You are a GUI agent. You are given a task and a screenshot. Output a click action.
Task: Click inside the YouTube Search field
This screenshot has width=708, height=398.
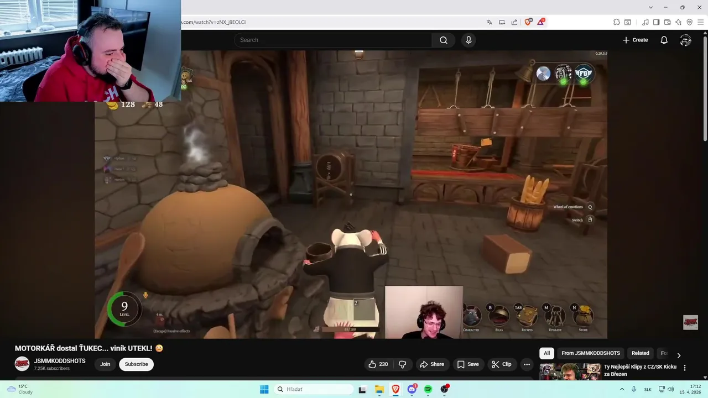(333, 40)
